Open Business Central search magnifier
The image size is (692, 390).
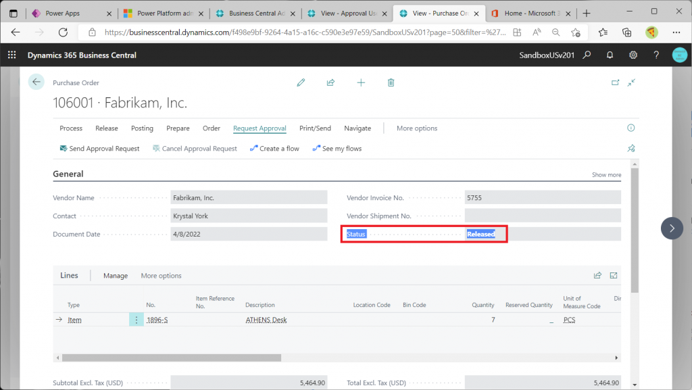tap(587, 55)
